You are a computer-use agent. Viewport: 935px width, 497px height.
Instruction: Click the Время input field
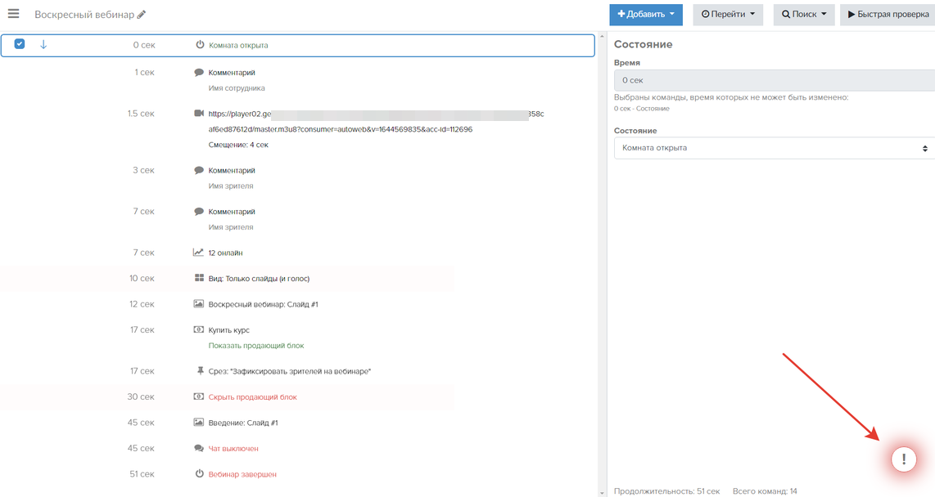coord(774,80)
